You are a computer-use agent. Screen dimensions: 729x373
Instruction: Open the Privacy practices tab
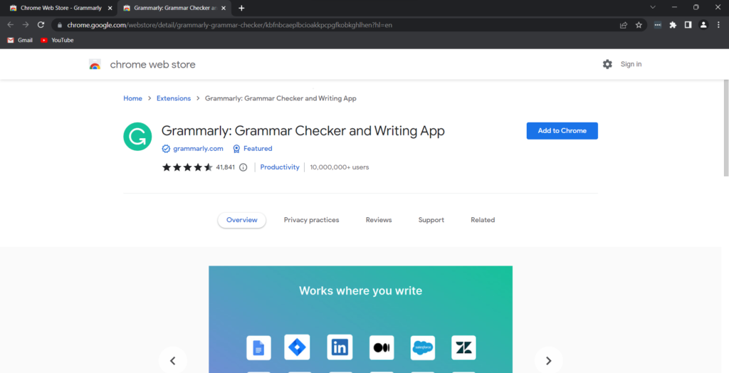pos(312,220)
